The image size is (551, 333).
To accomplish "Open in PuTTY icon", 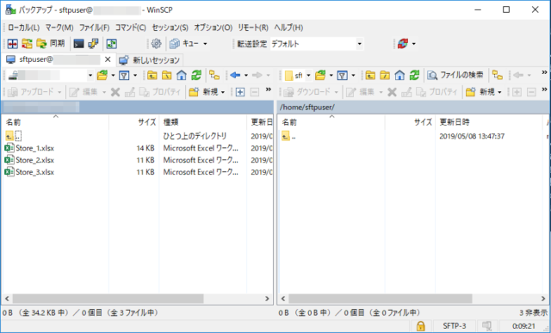I will tap(93, 44).
